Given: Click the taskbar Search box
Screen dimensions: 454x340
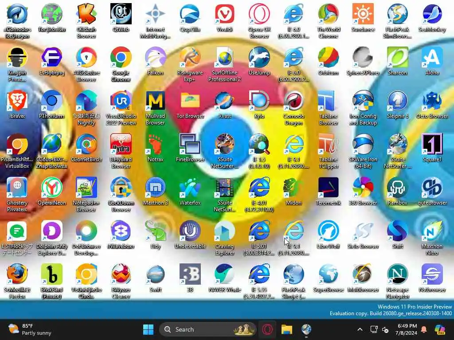Looking at the screenshot, I should [207, 329].
